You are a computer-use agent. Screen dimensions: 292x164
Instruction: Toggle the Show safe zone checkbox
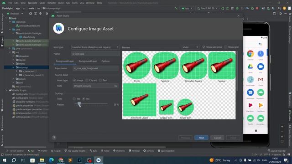(x=204, y=47)
